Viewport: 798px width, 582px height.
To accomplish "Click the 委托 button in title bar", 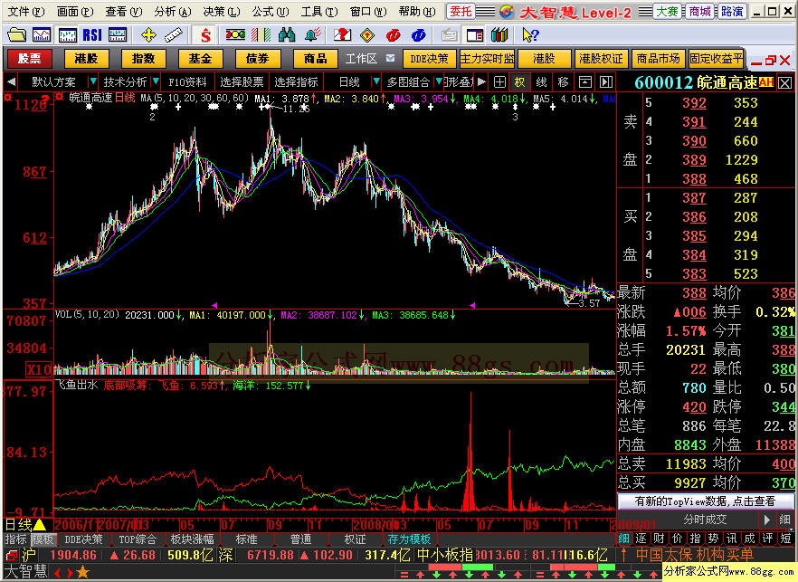I will tap(461, 11).
